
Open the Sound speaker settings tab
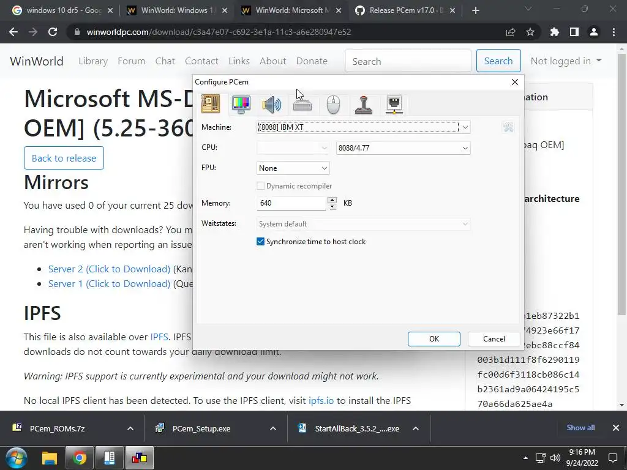[x=271, y=105]
